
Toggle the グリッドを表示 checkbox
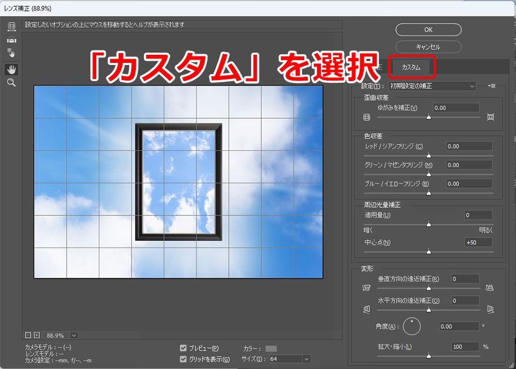pyautogui.click(x=183, y=359)
